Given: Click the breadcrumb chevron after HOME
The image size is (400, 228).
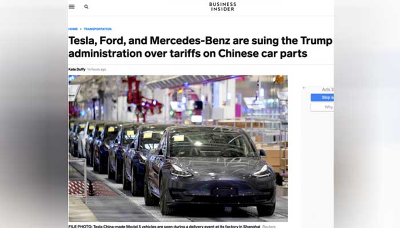Looking at the screenshot, I should click(81, 29).
